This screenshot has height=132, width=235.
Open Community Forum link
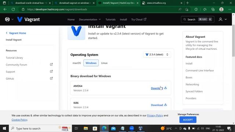coord(16,65)
